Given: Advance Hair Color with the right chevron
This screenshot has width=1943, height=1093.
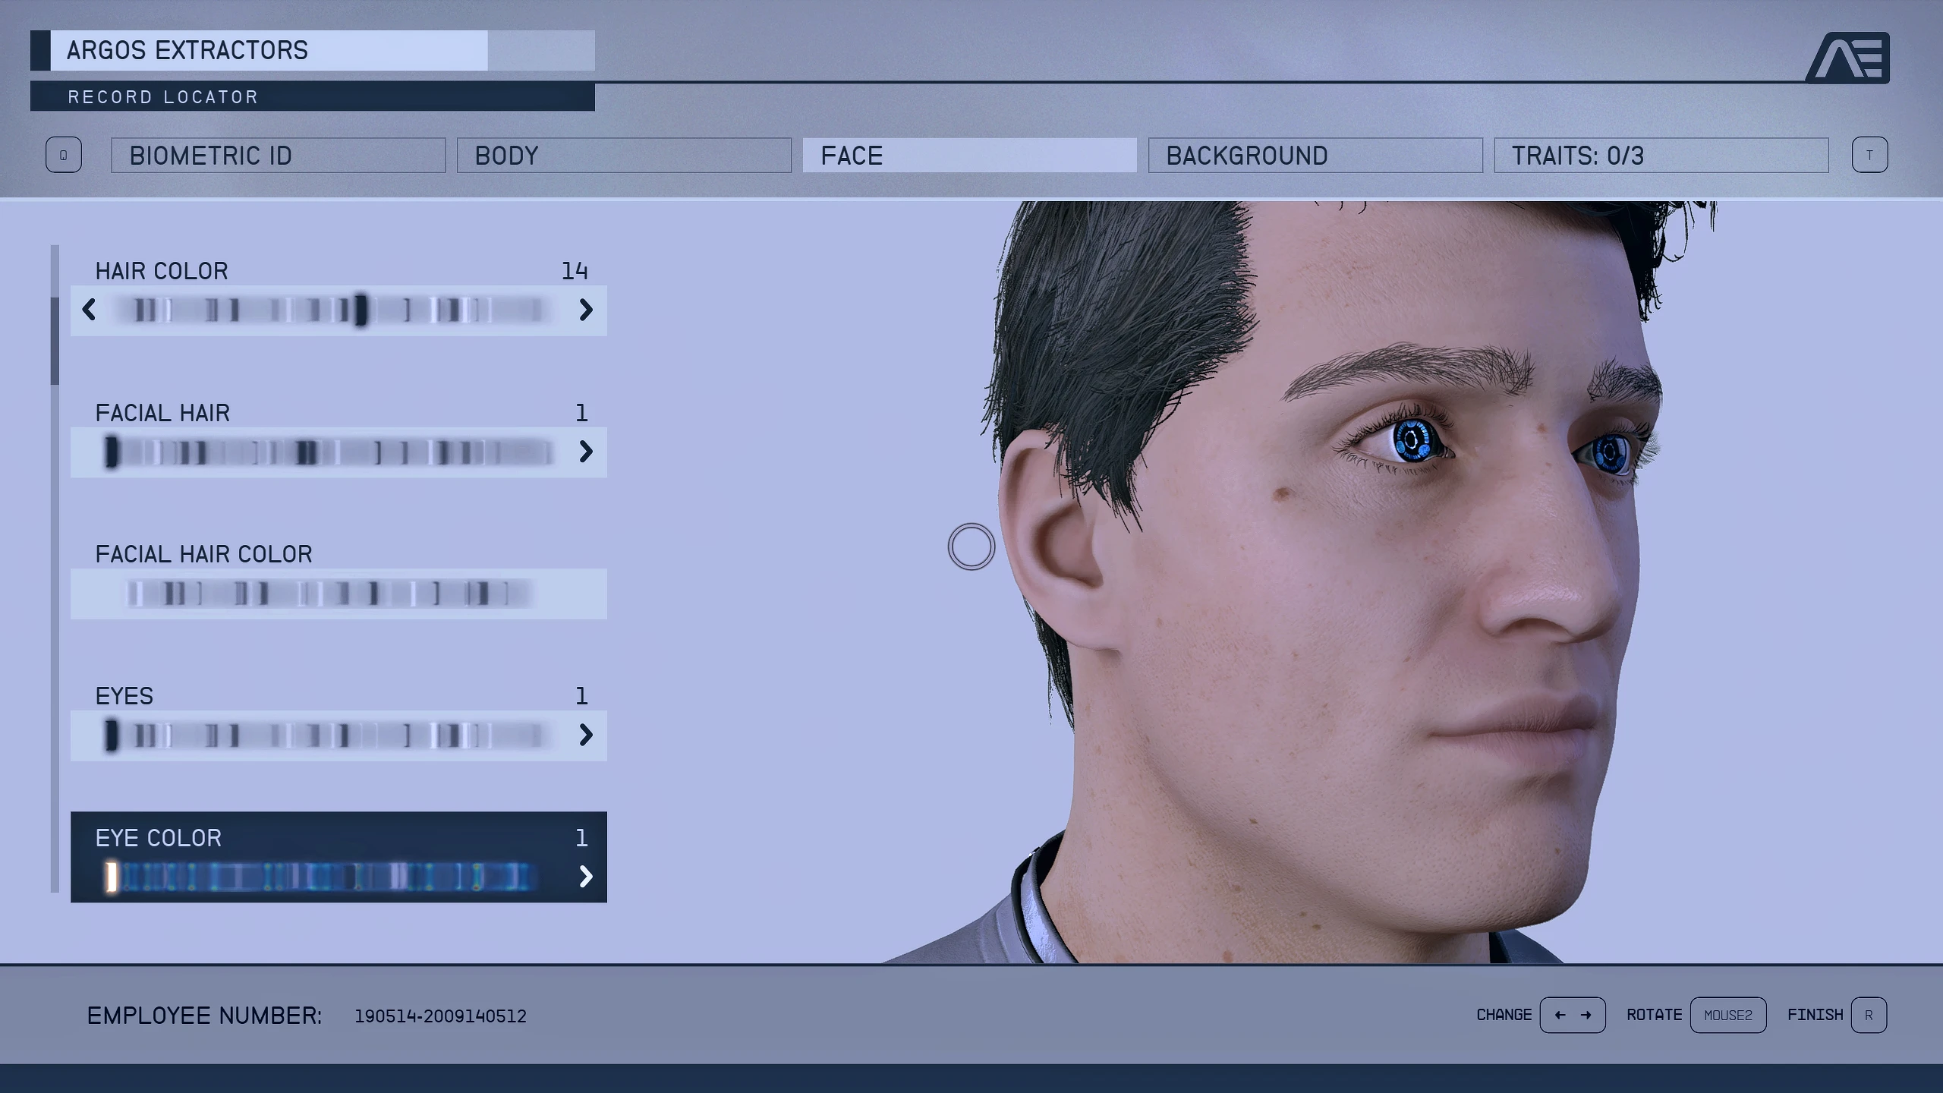Looking at the screenshot, I should [587, 310].
